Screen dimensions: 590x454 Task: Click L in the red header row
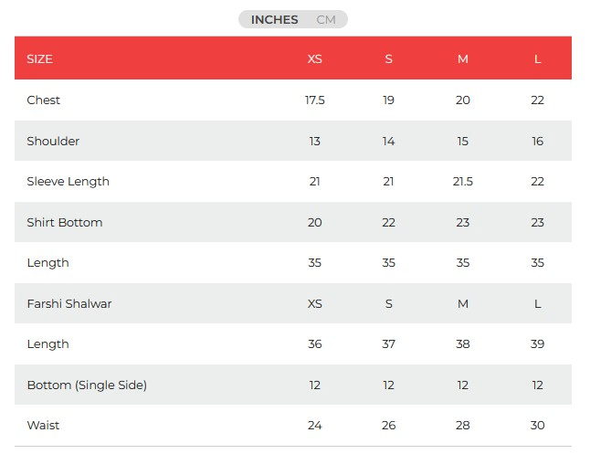coord(538,59)
